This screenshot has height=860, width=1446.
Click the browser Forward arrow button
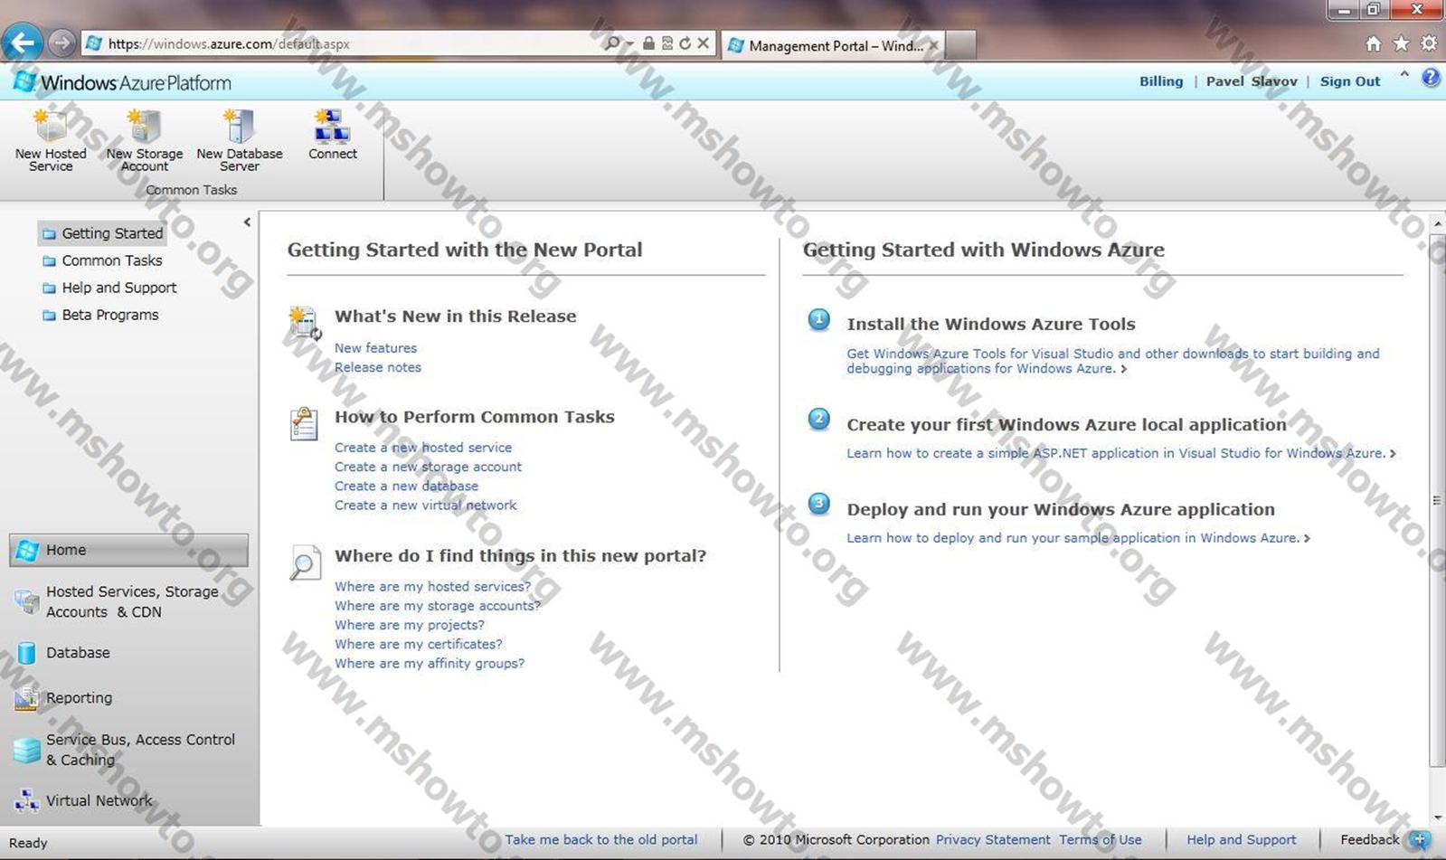61,43
